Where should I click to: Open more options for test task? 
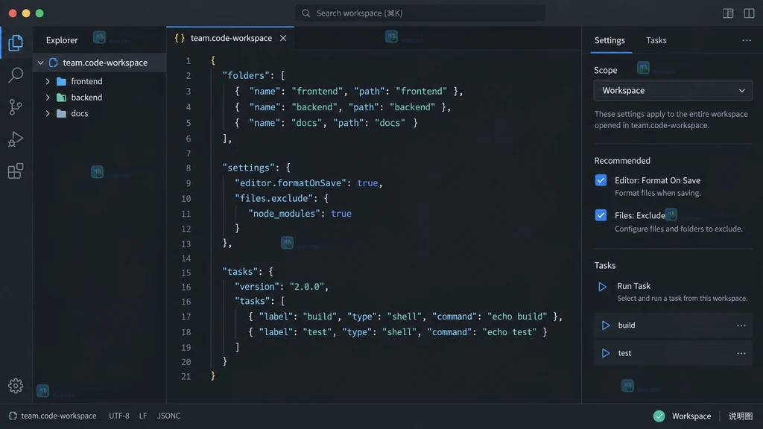(741, 353)
